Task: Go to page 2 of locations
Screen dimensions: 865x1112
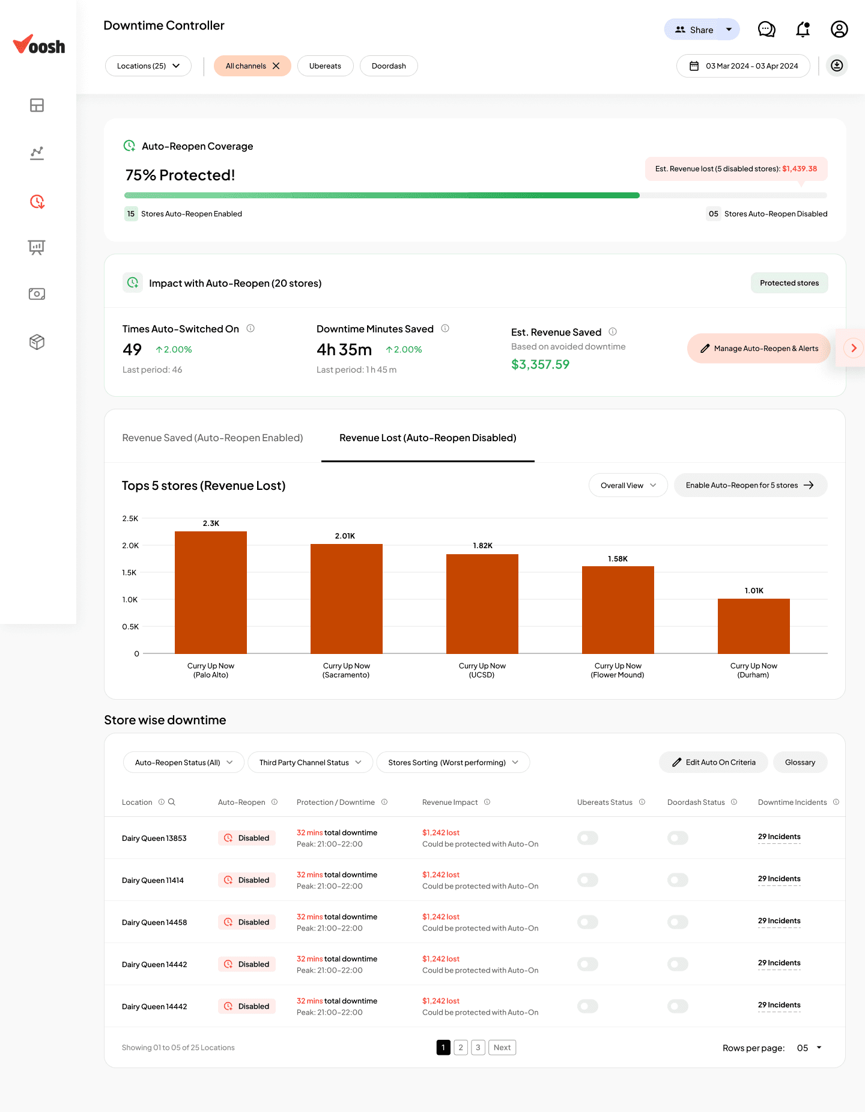Action: [461, 1048]
